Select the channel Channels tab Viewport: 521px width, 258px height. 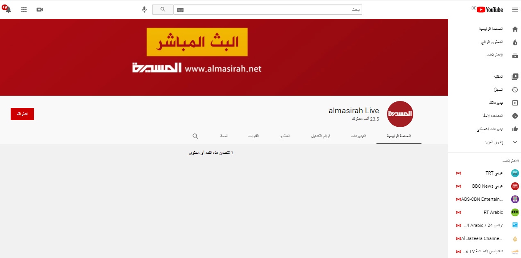coord(254,136)
